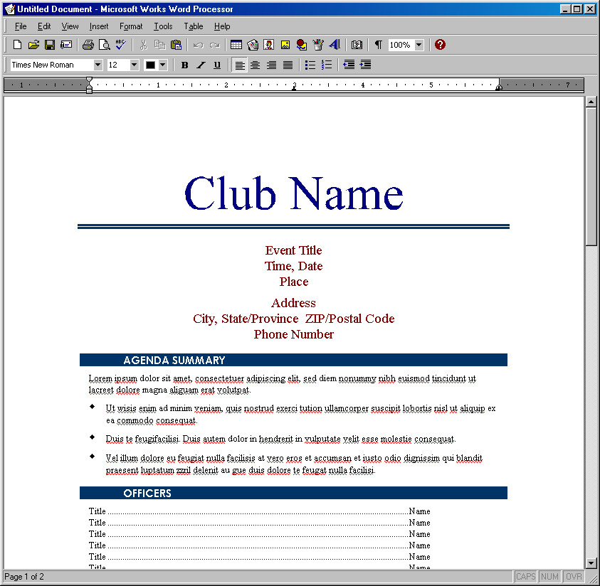Open the Edit menu
Screen dimensions: 600x586
pos(44,26)
